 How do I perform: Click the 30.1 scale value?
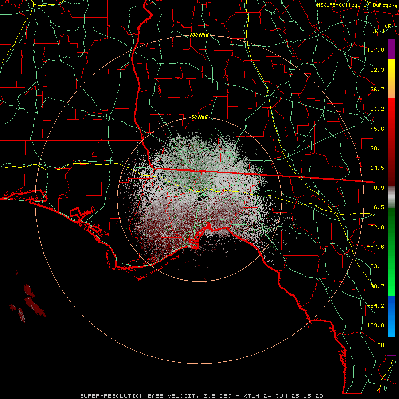(x=377, y=149)
